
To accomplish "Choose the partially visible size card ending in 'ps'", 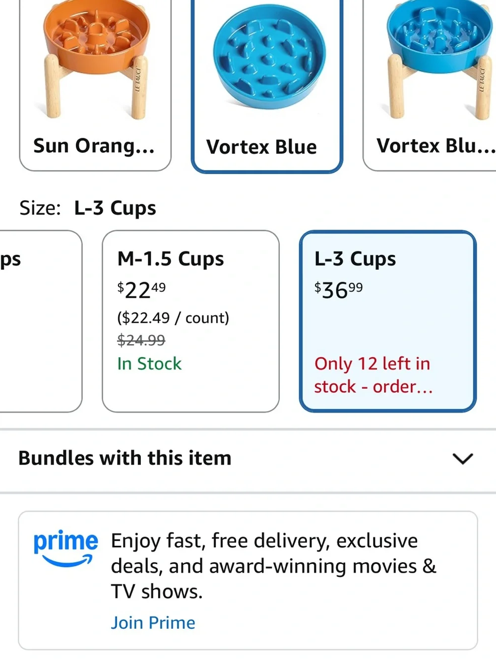I will click(x=41, y=321).
